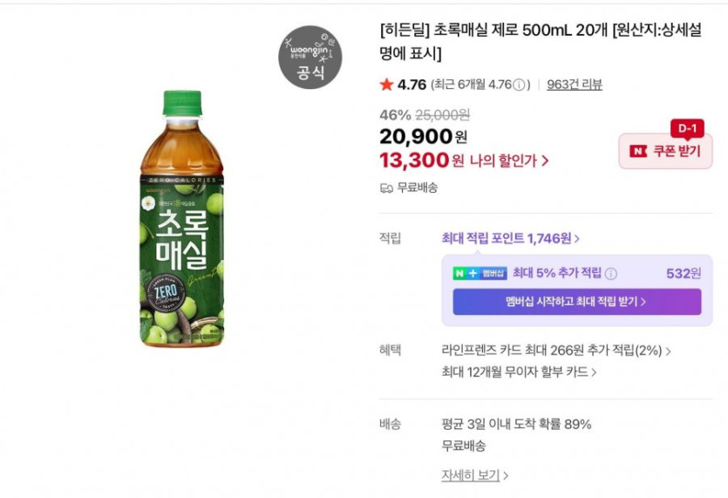Click the red star rating icon
728x498 pixels.
tap(386, 85)
